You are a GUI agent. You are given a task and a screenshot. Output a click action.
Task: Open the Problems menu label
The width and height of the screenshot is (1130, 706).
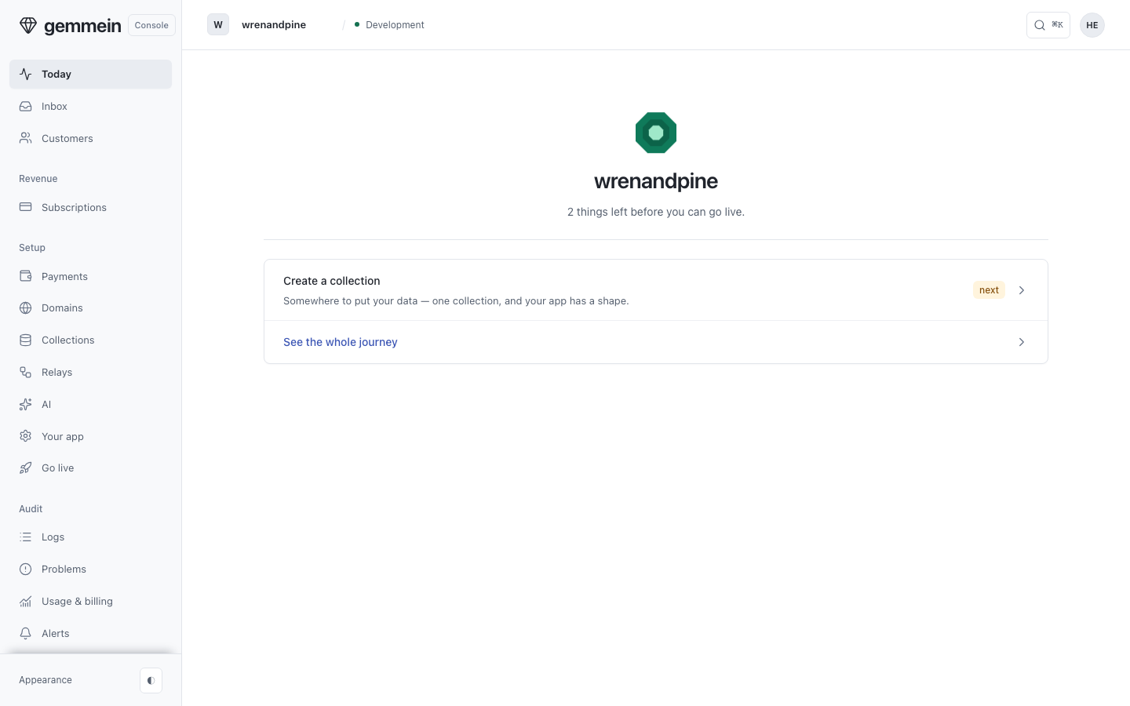pos(64,570)
